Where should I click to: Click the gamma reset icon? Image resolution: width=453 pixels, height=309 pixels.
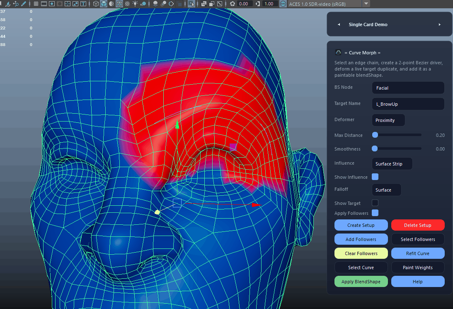pyautogui.click(x=258, y=4)
